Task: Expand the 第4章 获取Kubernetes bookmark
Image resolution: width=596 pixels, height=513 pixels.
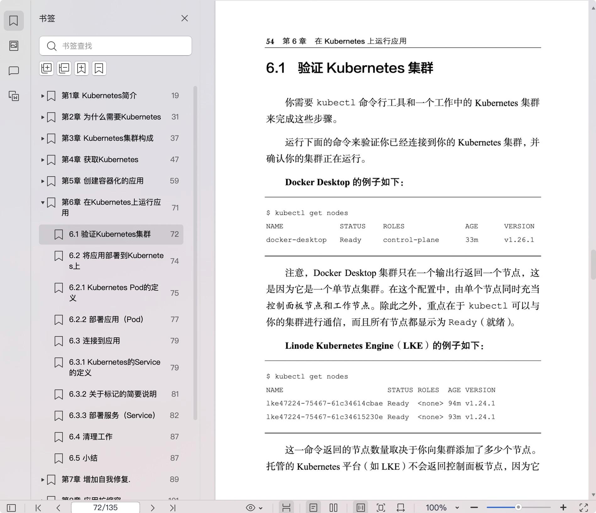Action: click(x=42, y=160)
